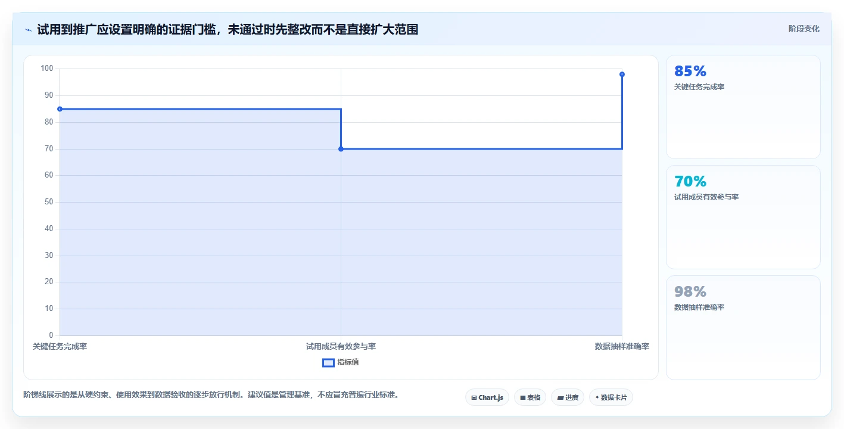Click the chart data point at value 70

point(341,149)
